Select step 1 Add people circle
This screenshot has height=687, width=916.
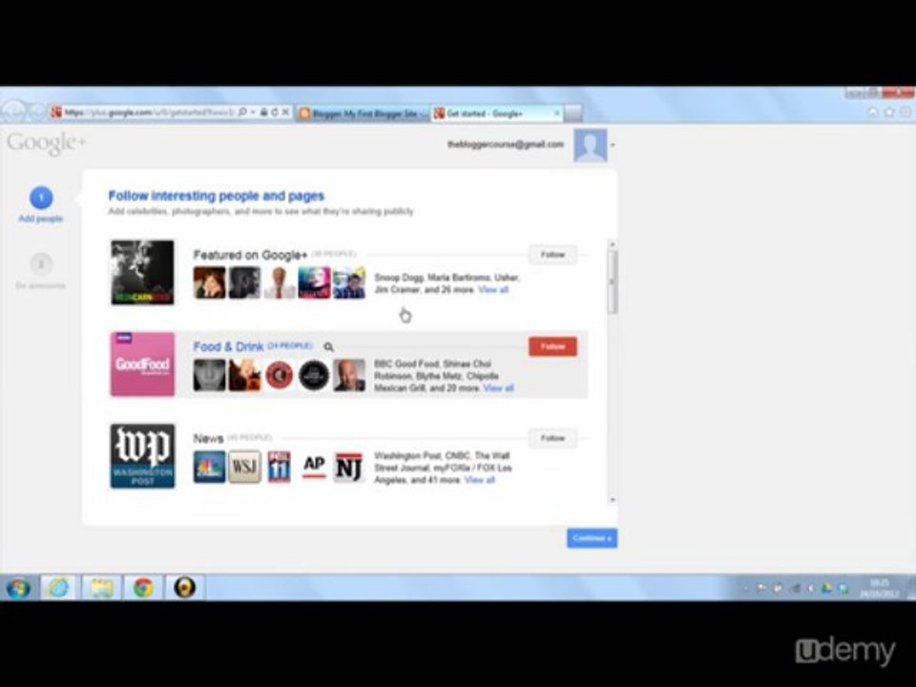point(41,198)
